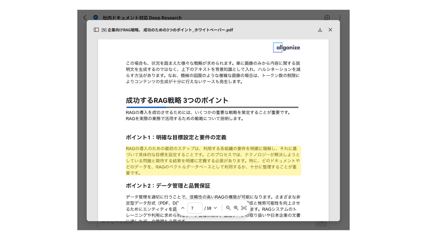Click the Deep Research app avatar icon
427x240 pixels.
point(96,17)
